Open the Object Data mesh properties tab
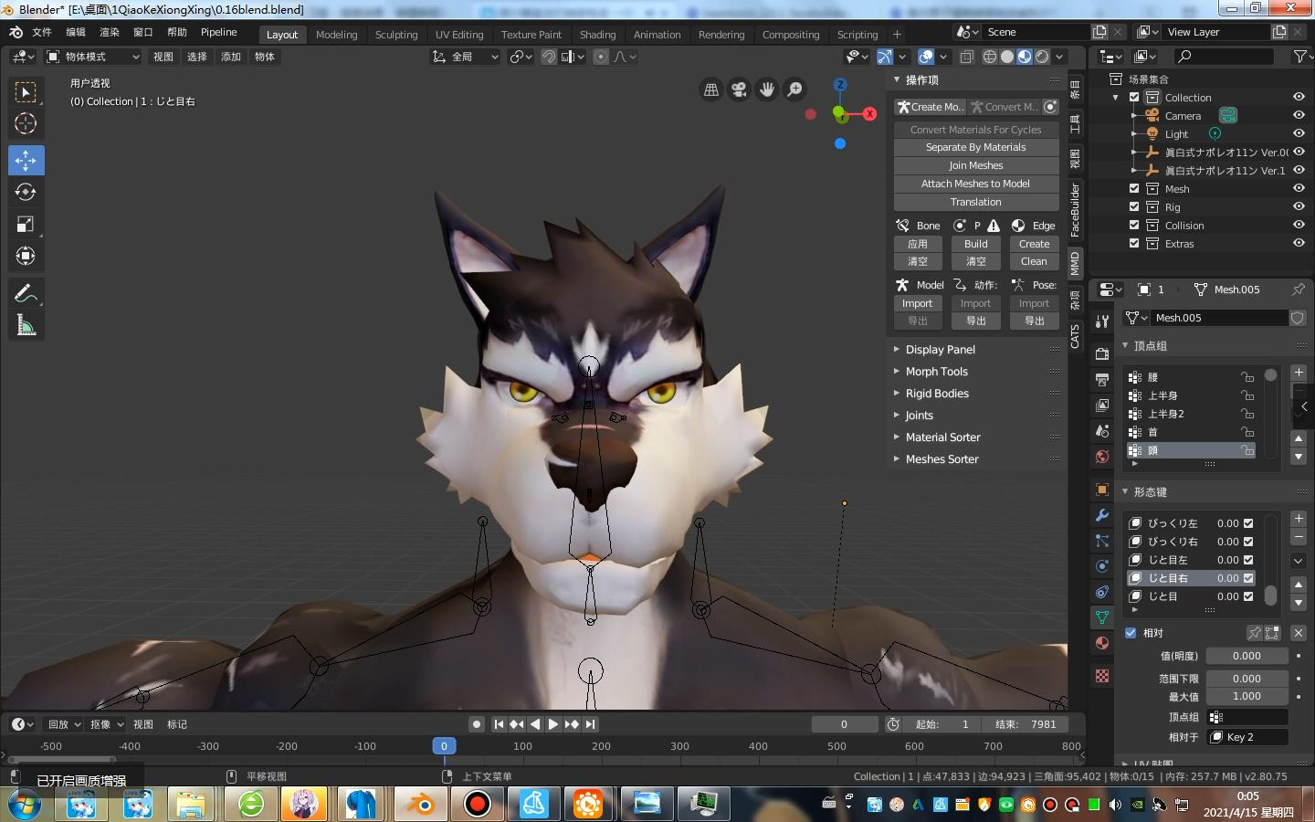This screenshot has height=822, width=1315. 1102,617
